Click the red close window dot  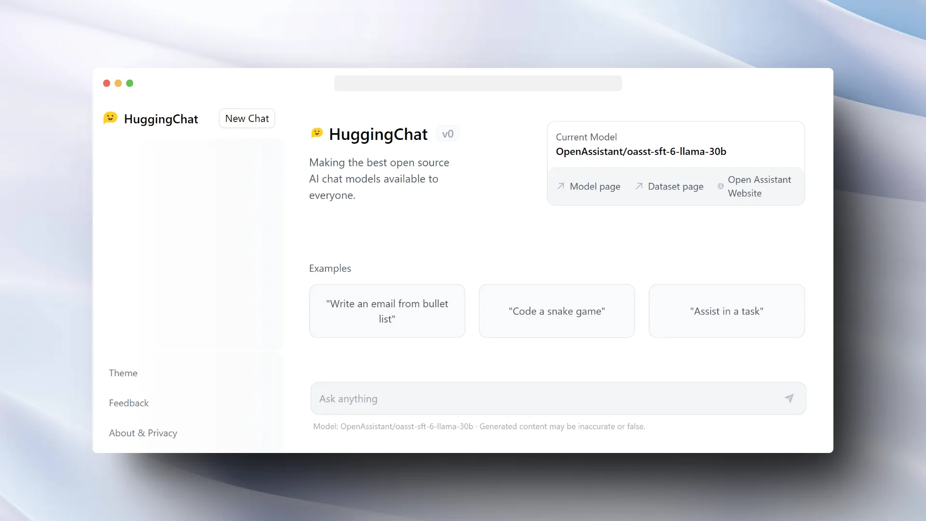(x=107, y=83)
